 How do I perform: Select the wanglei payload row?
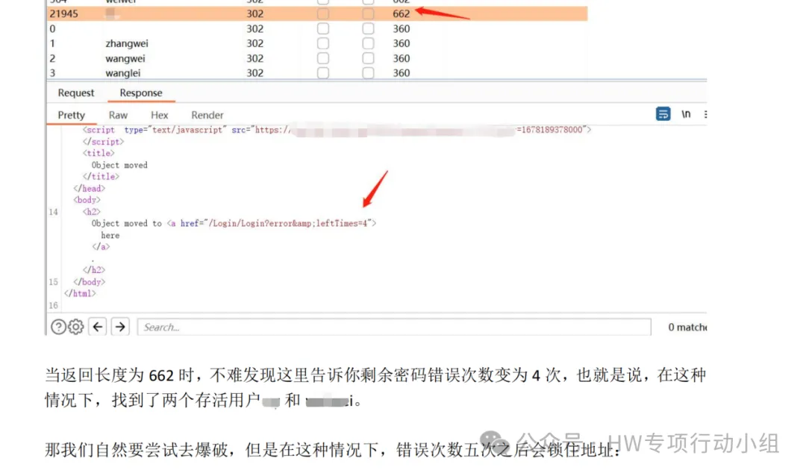tap(317, 73)
